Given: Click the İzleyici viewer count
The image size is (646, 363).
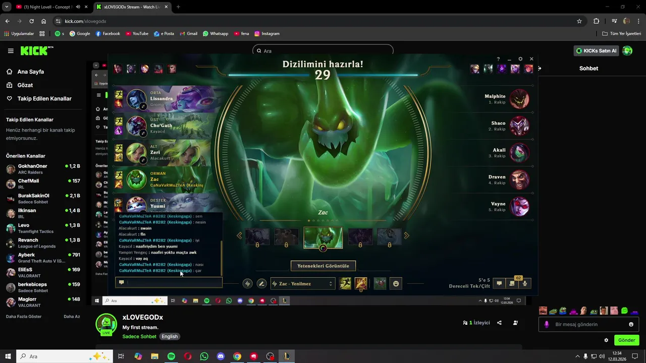Looking at the screenshot, I should 476,323.
